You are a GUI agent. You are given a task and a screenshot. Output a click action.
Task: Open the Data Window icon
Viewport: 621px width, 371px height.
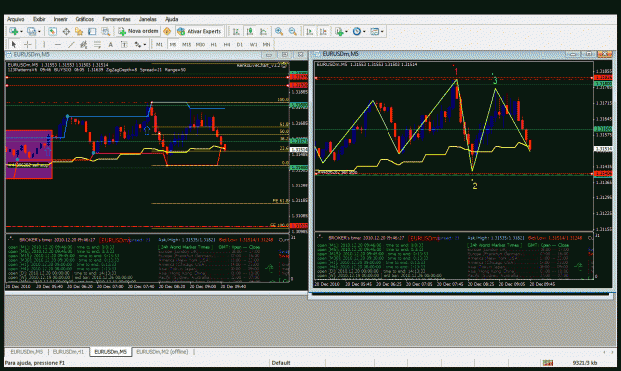(x=66, y=31)
